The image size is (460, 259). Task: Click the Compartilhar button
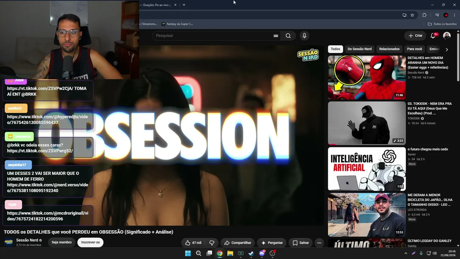pyautogui.click(x=238, y=243)
